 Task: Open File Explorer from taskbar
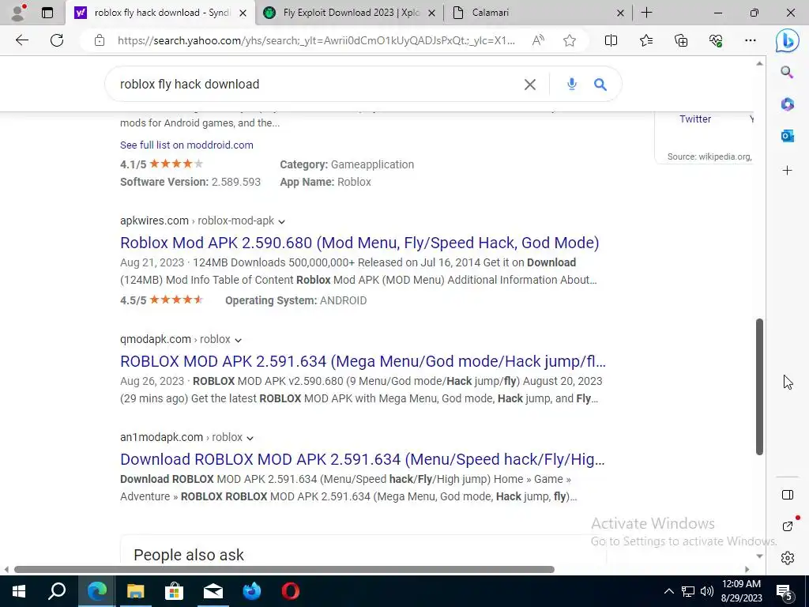tap(135, 591)
